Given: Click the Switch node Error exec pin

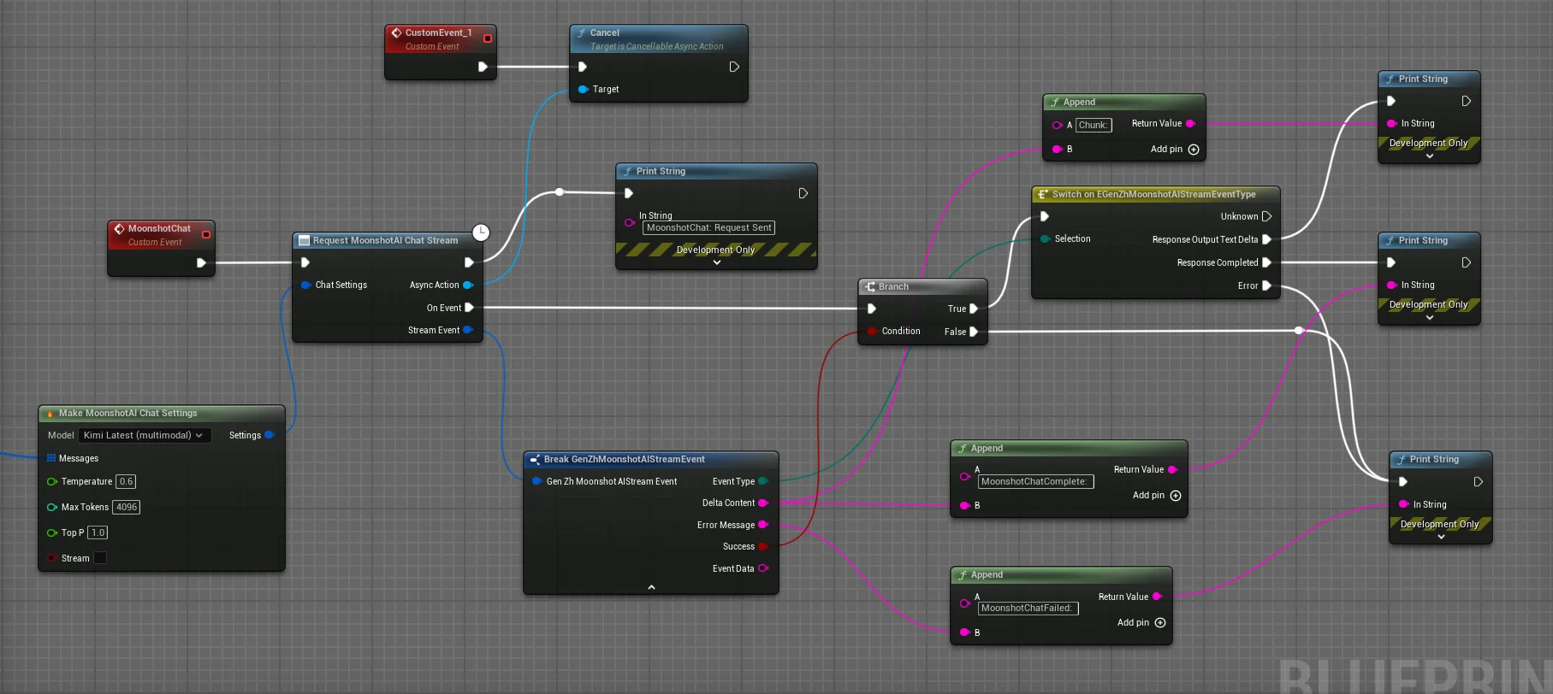Looking at the screenshot, I should tap(1267, 285).
